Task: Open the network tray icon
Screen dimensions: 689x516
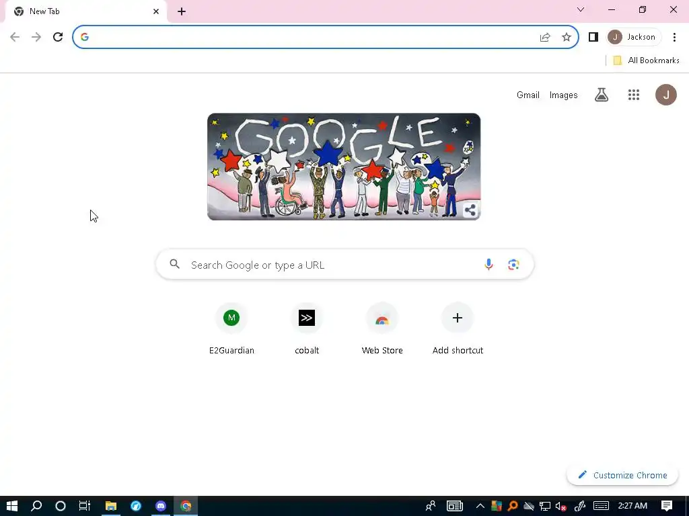Action: click(x=545, y=506)
